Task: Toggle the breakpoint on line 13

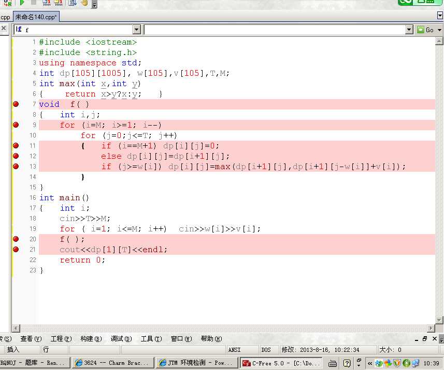Action: coord(16,166)
